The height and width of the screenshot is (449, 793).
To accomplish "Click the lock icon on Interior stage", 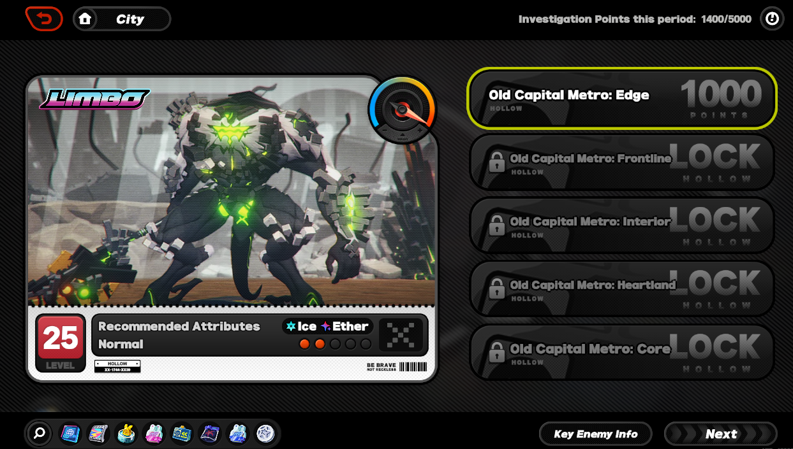I will (x=496, y=225).
